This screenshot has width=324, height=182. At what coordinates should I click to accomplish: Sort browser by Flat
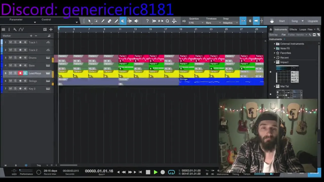click(x=283, y=35)
